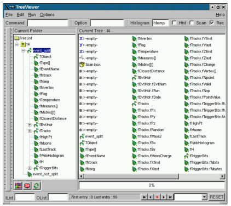The image size is (231, 206).
Task: Select the fTemperature leaf in Current Tree
Action: (145, 51)
